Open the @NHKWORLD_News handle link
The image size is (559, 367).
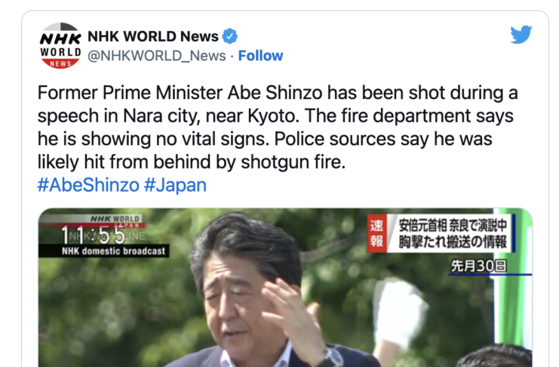click(x=156, y=56)
